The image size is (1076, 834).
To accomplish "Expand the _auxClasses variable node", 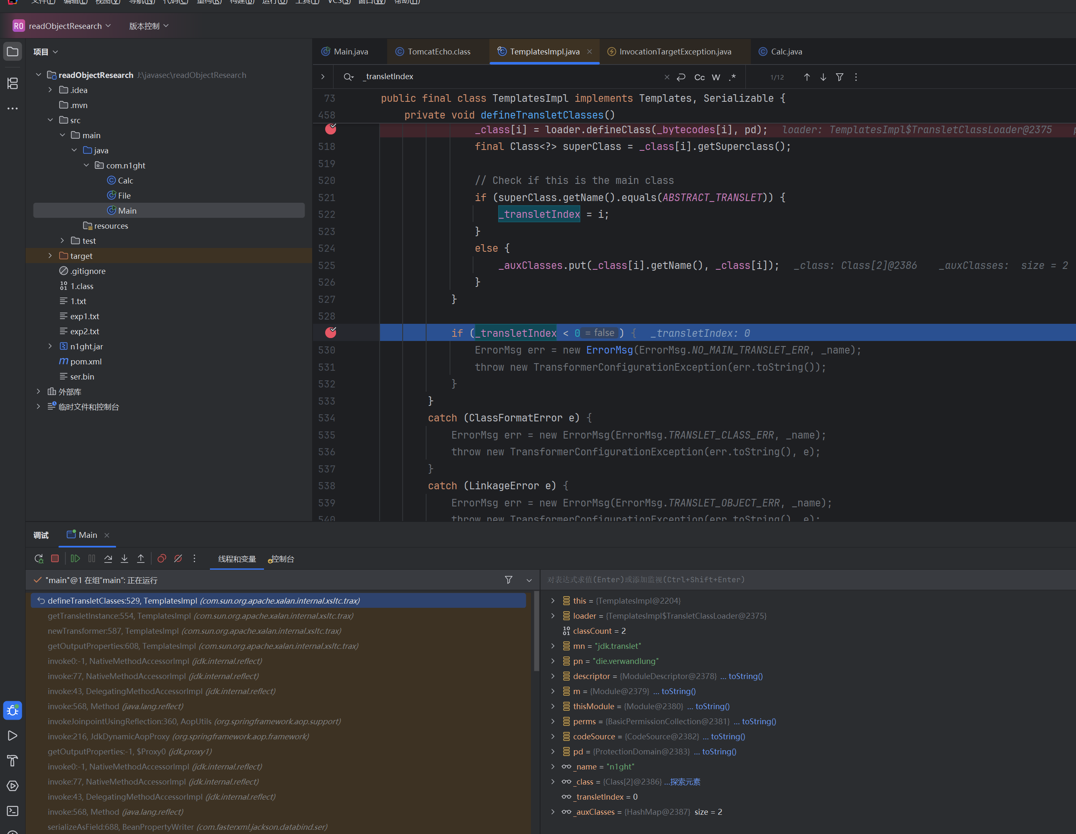I will (x=553, y=812).
